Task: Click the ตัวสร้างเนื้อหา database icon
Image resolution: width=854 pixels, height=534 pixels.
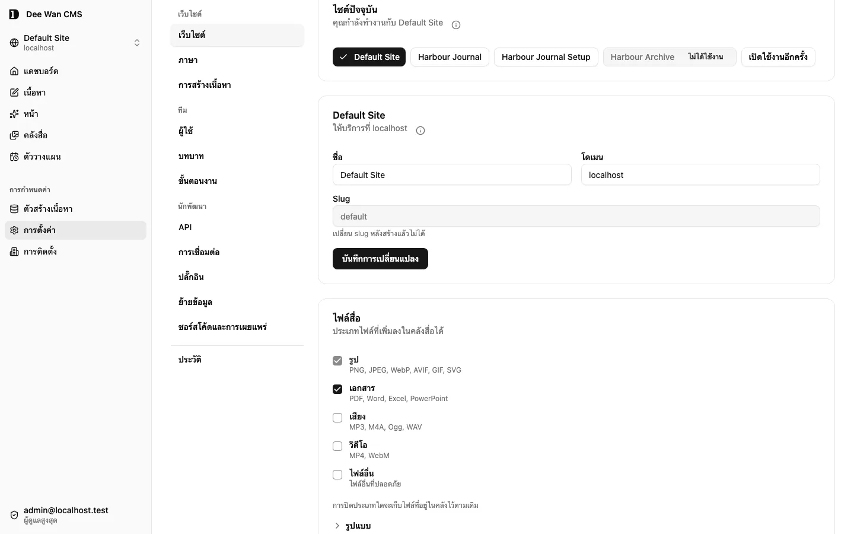Action: click(14, 209)
